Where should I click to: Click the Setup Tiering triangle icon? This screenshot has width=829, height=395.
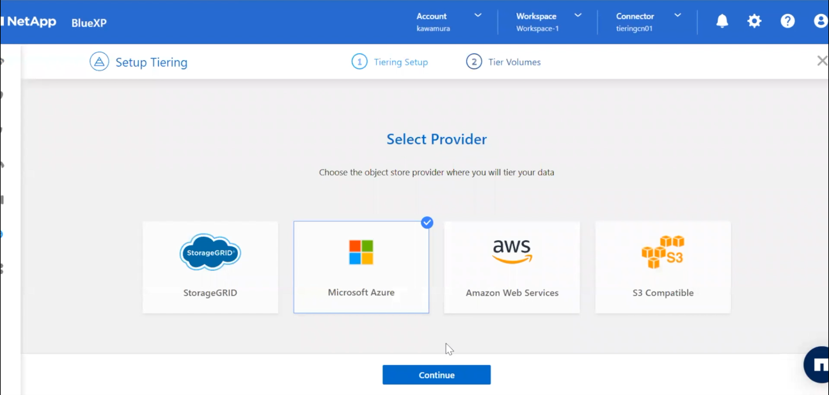click(x=99, y=62)
